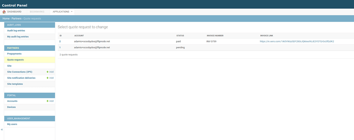Open the Site sidebar item
Screen dimensions: 354x140
(9, 66)
